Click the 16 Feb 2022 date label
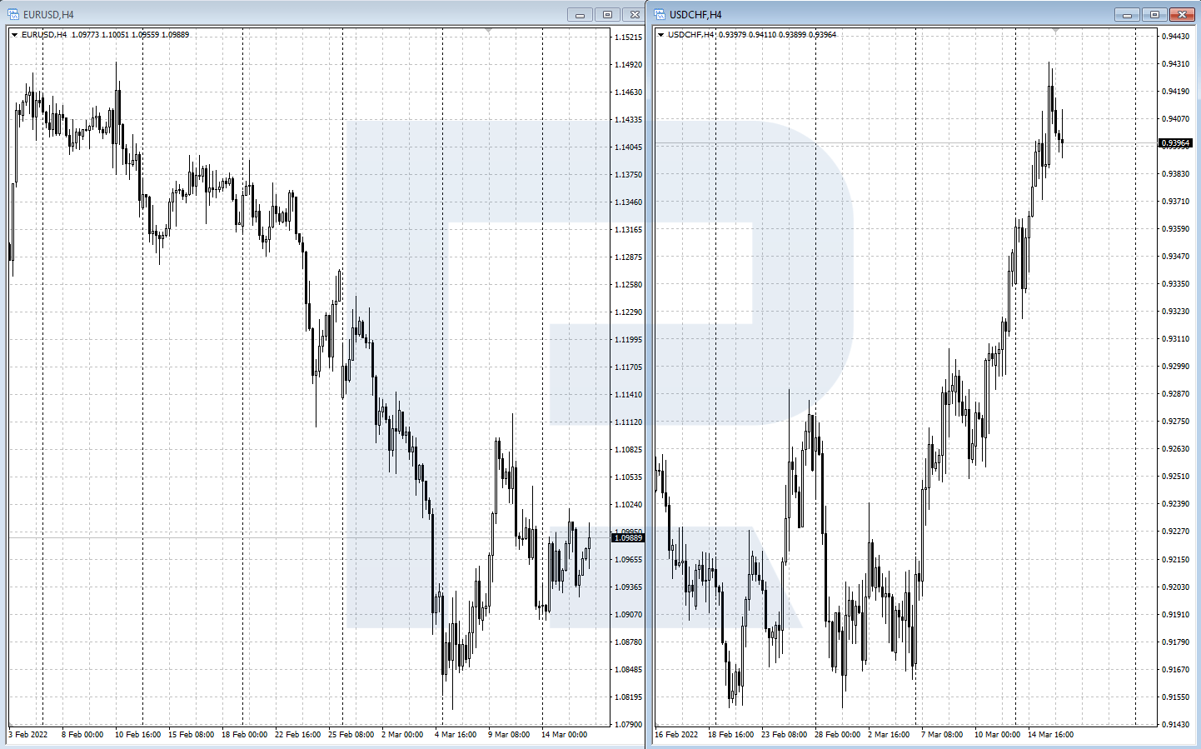This screenshot has height=749, width=1201. coord(676,735)
